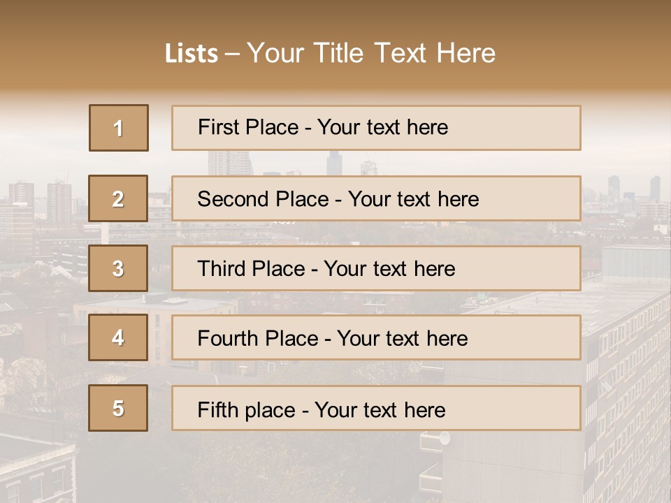Click the Fourth Place label text
This screenshot has width=671, height=503.
point(258,338)
